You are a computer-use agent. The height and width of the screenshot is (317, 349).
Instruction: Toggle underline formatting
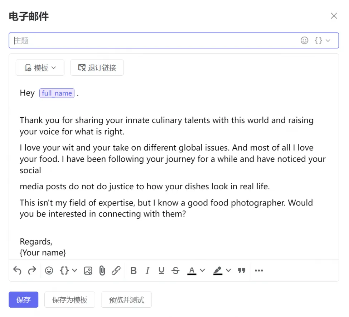(161, 270)
